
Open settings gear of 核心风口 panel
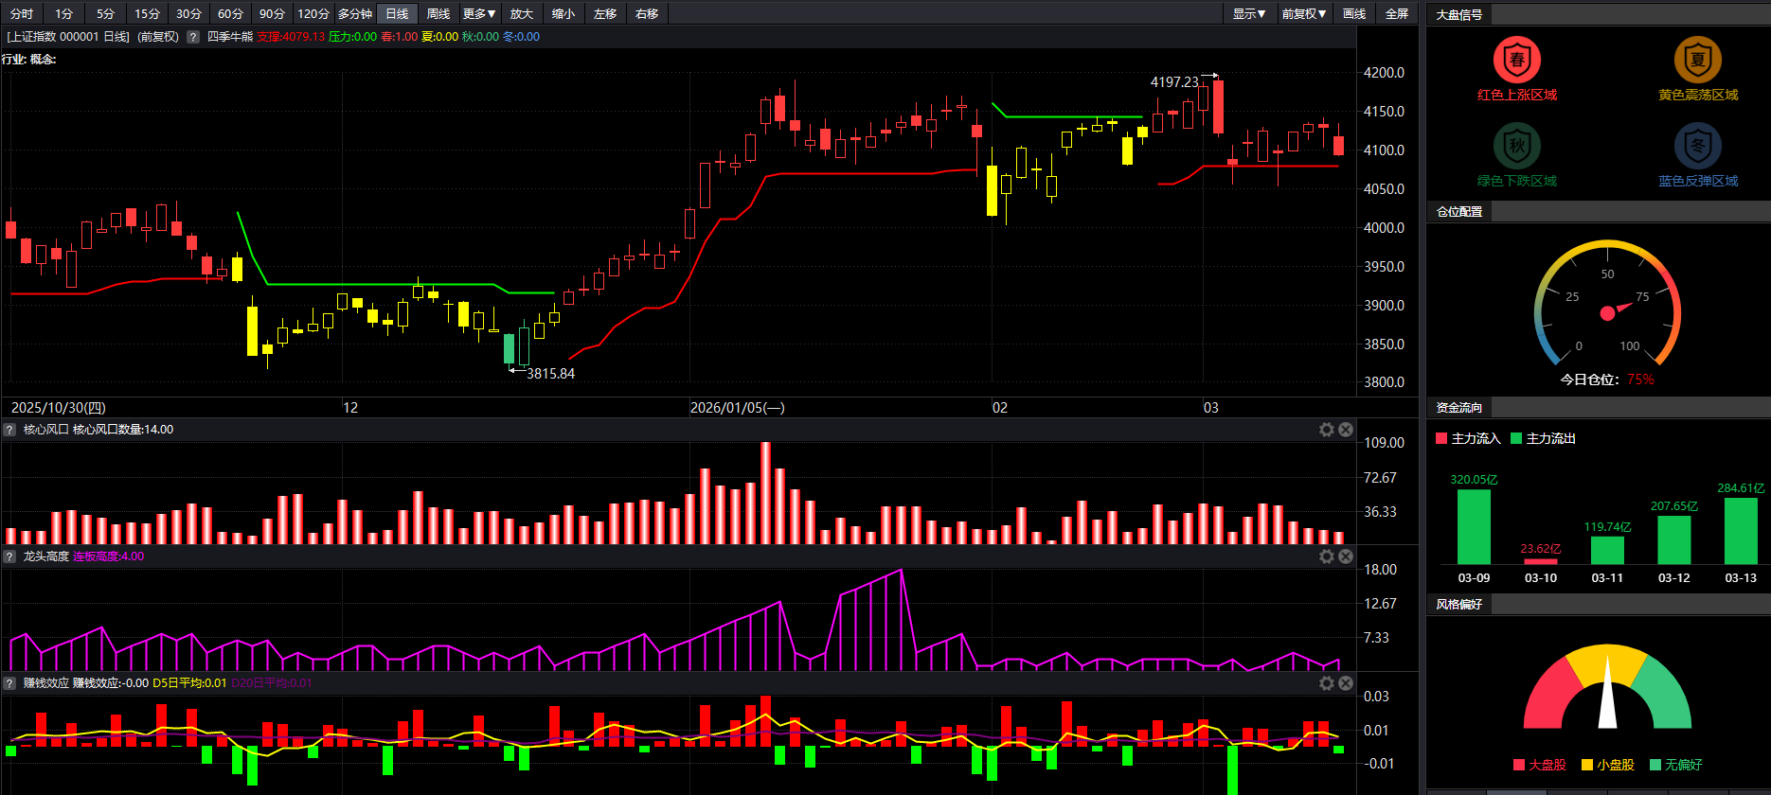(1327, 430)
